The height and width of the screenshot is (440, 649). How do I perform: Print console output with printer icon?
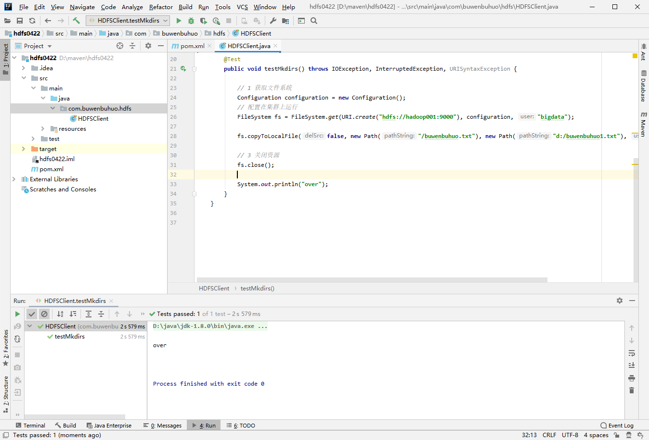(632, 378)
